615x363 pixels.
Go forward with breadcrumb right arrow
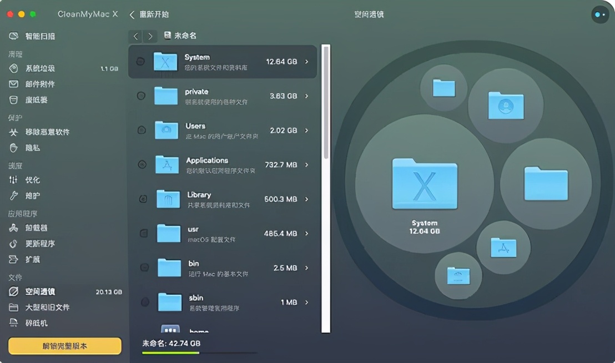(150, 36)
